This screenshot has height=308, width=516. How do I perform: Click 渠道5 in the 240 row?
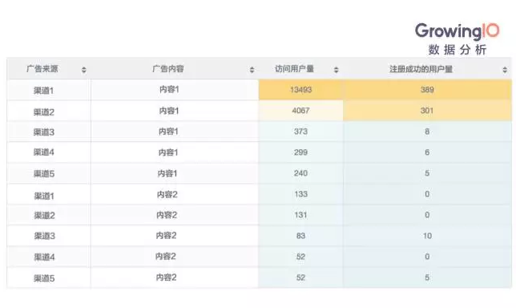[x=44, y=173]
